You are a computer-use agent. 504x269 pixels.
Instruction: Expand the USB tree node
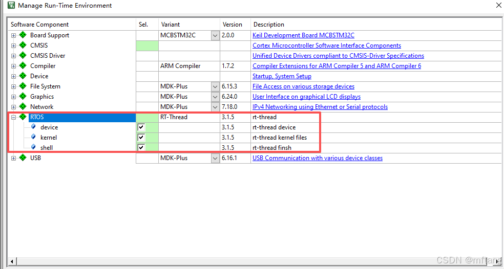[x=13, y=158]
